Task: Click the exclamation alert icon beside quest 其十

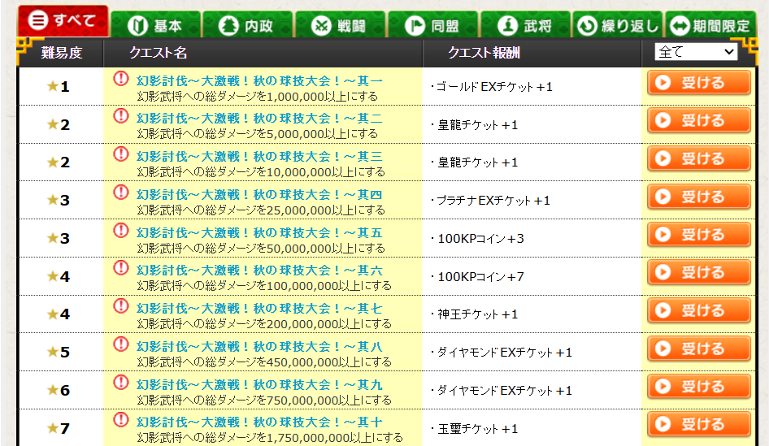Action: [120, 420]
